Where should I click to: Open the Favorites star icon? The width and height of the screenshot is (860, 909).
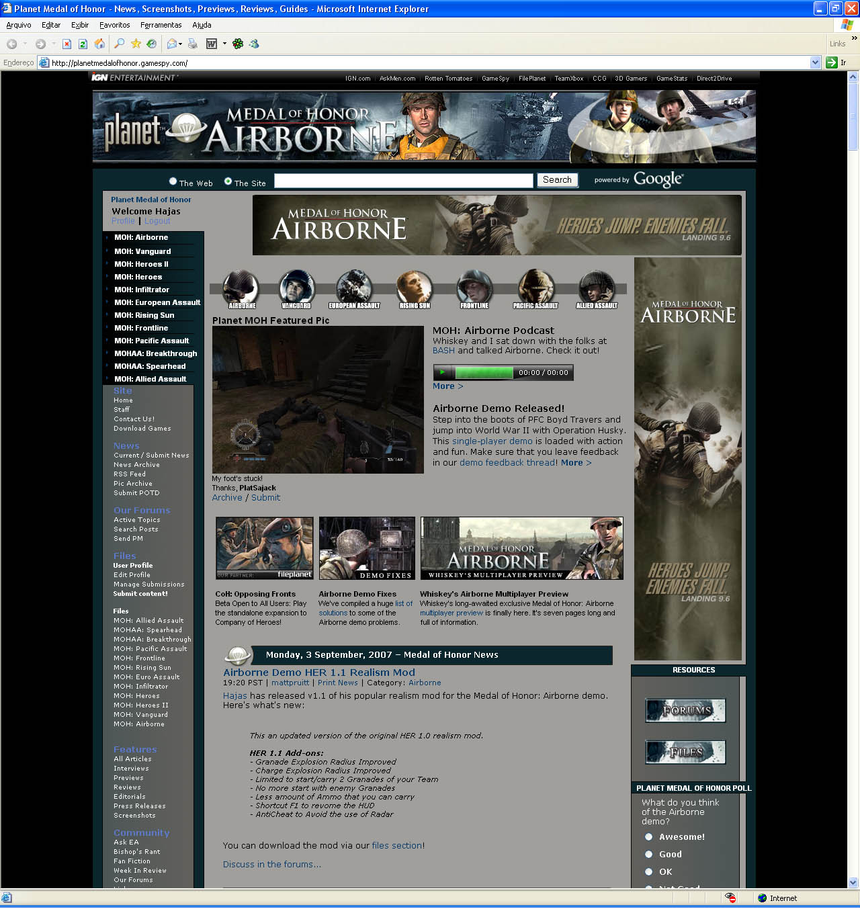pyautogui.click(x=136, y=44)
